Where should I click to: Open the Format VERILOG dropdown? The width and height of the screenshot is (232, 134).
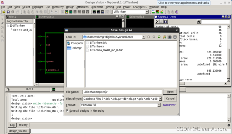tap(159, 105)
